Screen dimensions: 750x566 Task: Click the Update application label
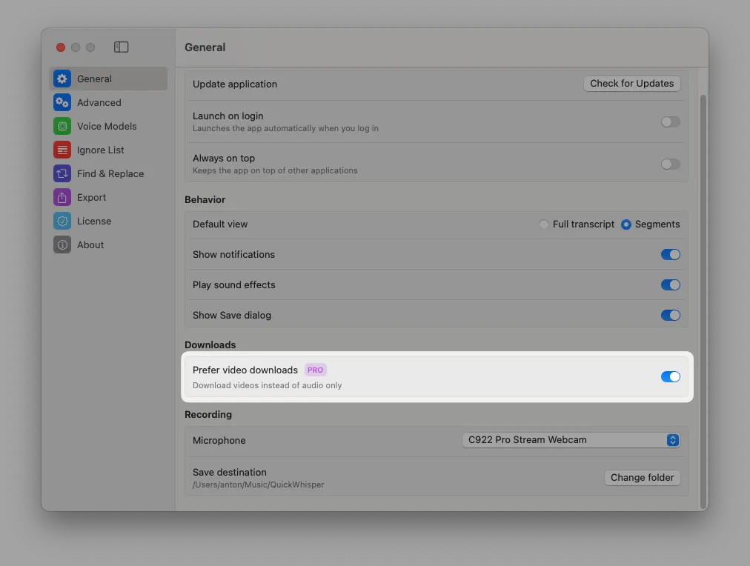coord(235,84)
